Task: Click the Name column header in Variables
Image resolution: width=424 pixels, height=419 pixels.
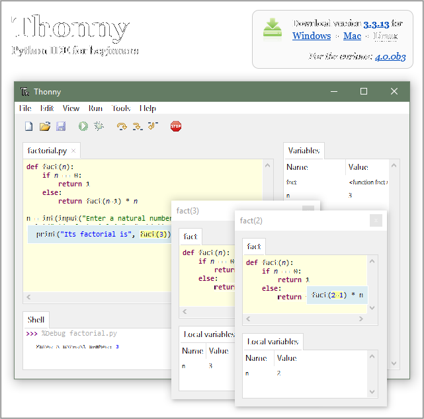Action: pos(315,167)
